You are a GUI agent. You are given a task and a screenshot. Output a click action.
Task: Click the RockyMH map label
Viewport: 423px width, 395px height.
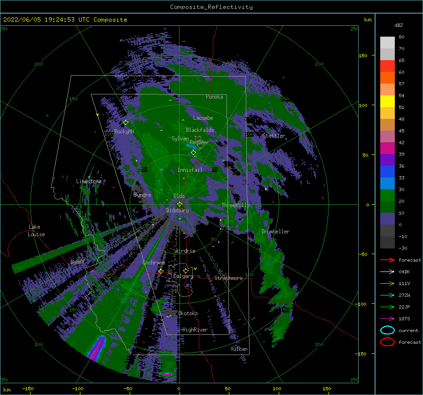pyautogui.click(x=124, y=132)
